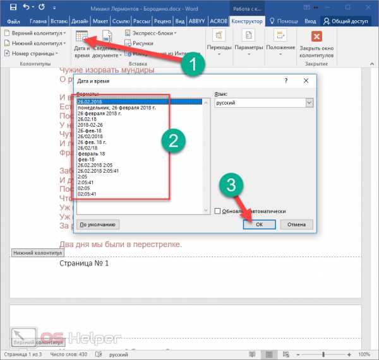The image size is (379, 360).
Task: Click the Отмена button
Action: pos(297,224)
